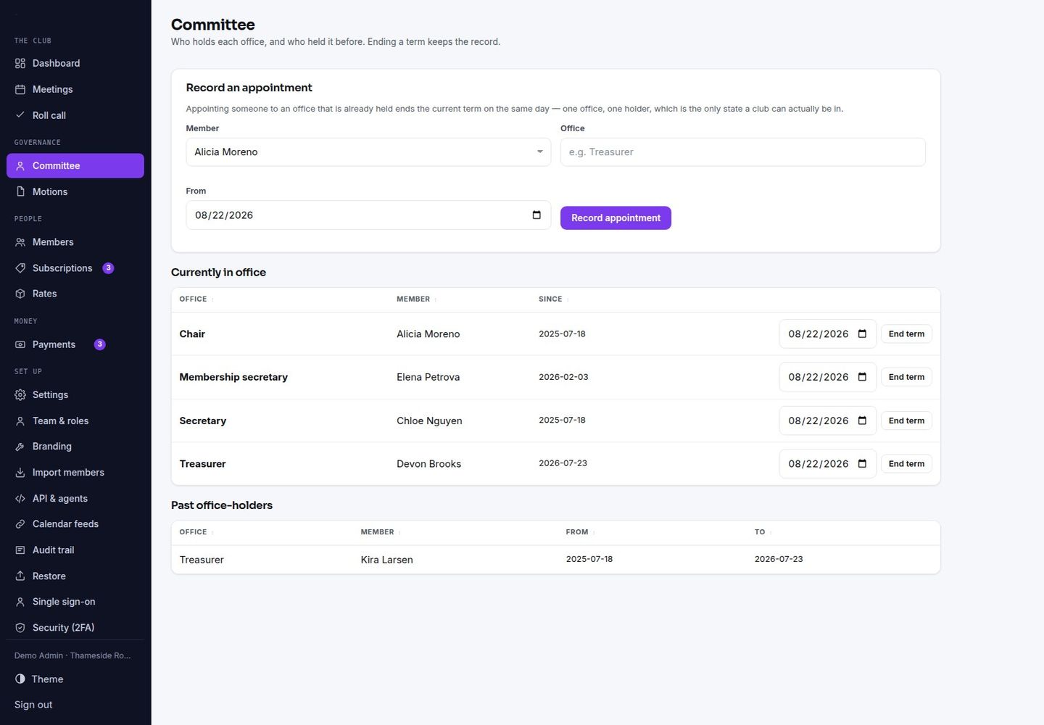
Task: Click Elena Petrova member name
Action: (428, 377)
